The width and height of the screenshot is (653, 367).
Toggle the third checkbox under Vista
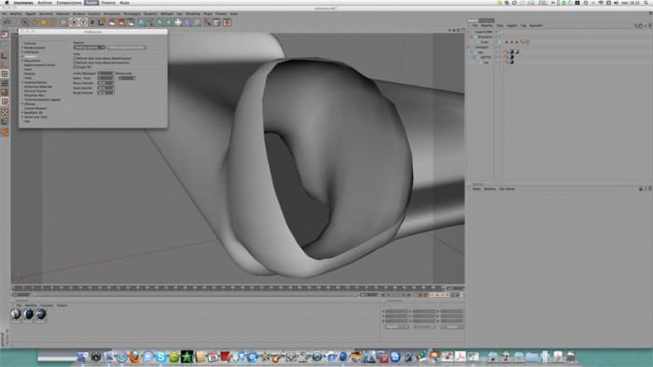click(x=75, y=67)
